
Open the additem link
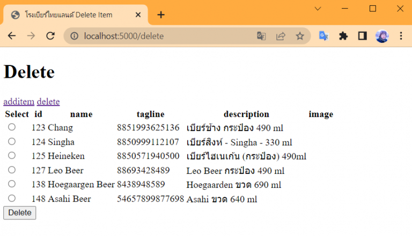click(x=19, y=101)
